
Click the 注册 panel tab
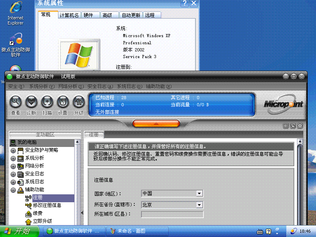(94, 135)
